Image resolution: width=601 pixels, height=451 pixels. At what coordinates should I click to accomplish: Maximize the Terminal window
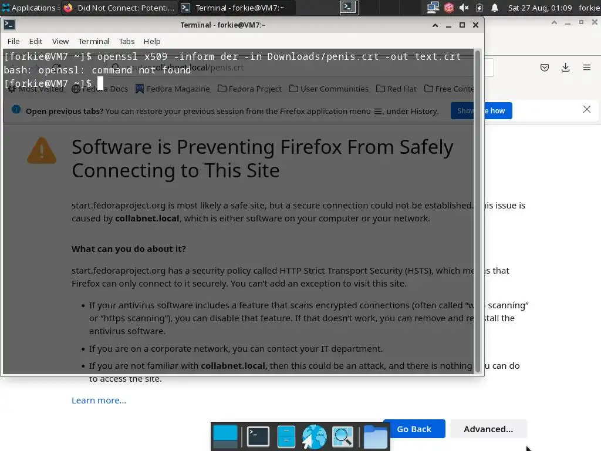tap(462, 25)
